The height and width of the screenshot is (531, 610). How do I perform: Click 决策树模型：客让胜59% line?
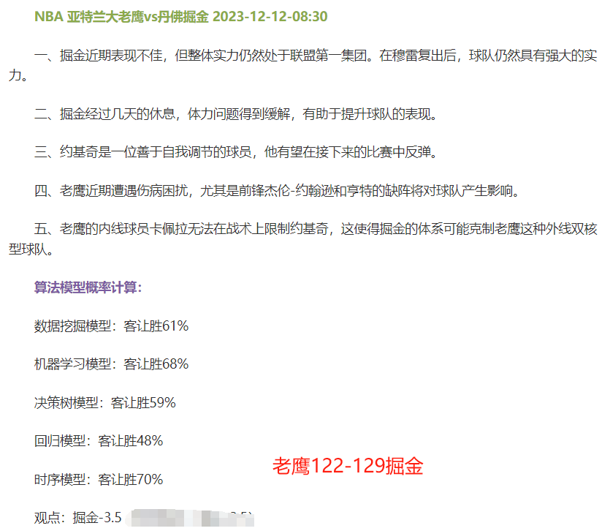(105, 402)
